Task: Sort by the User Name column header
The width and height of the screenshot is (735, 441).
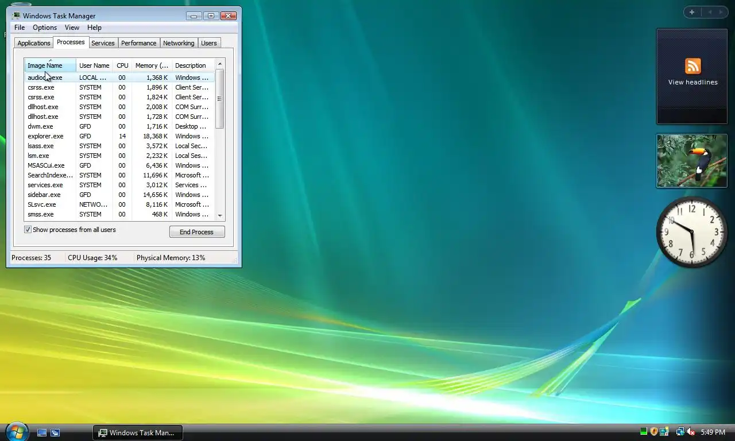Action: 94,65
